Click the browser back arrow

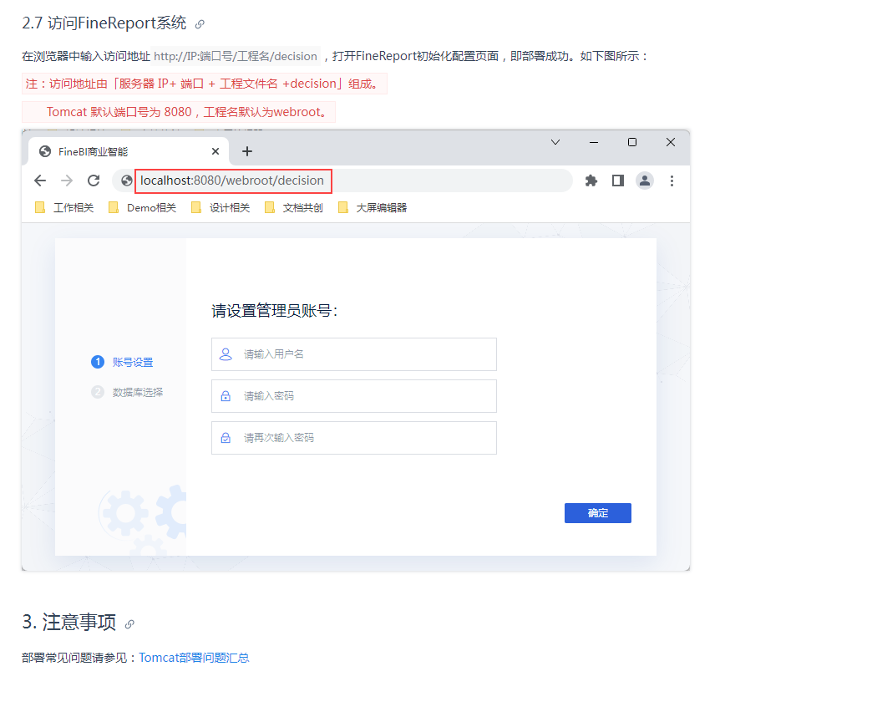40,181
